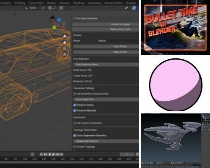
Task: Switch to the Compositing workspace tab
Action: tap(94, 3)
